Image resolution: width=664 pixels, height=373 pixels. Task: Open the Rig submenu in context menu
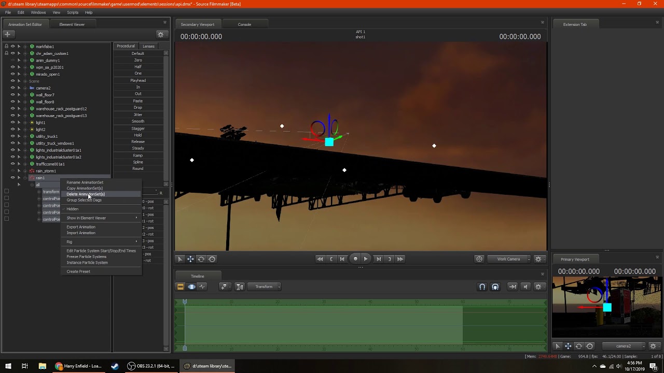(x=101, y=242)
